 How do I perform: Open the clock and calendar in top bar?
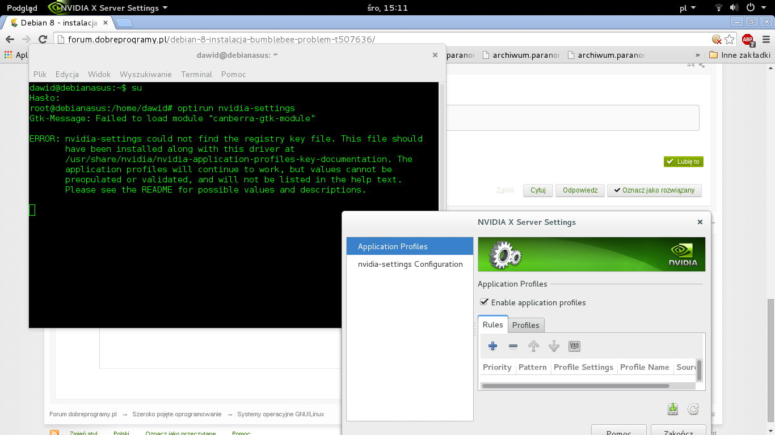(387, 8)
